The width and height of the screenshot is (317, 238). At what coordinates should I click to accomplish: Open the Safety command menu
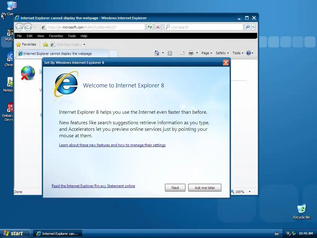[x=222, y=53]
